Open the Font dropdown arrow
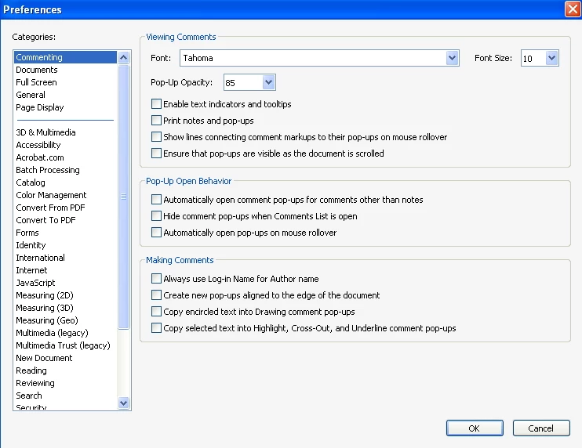The image size is (582, 448). (x=452, y=58)
